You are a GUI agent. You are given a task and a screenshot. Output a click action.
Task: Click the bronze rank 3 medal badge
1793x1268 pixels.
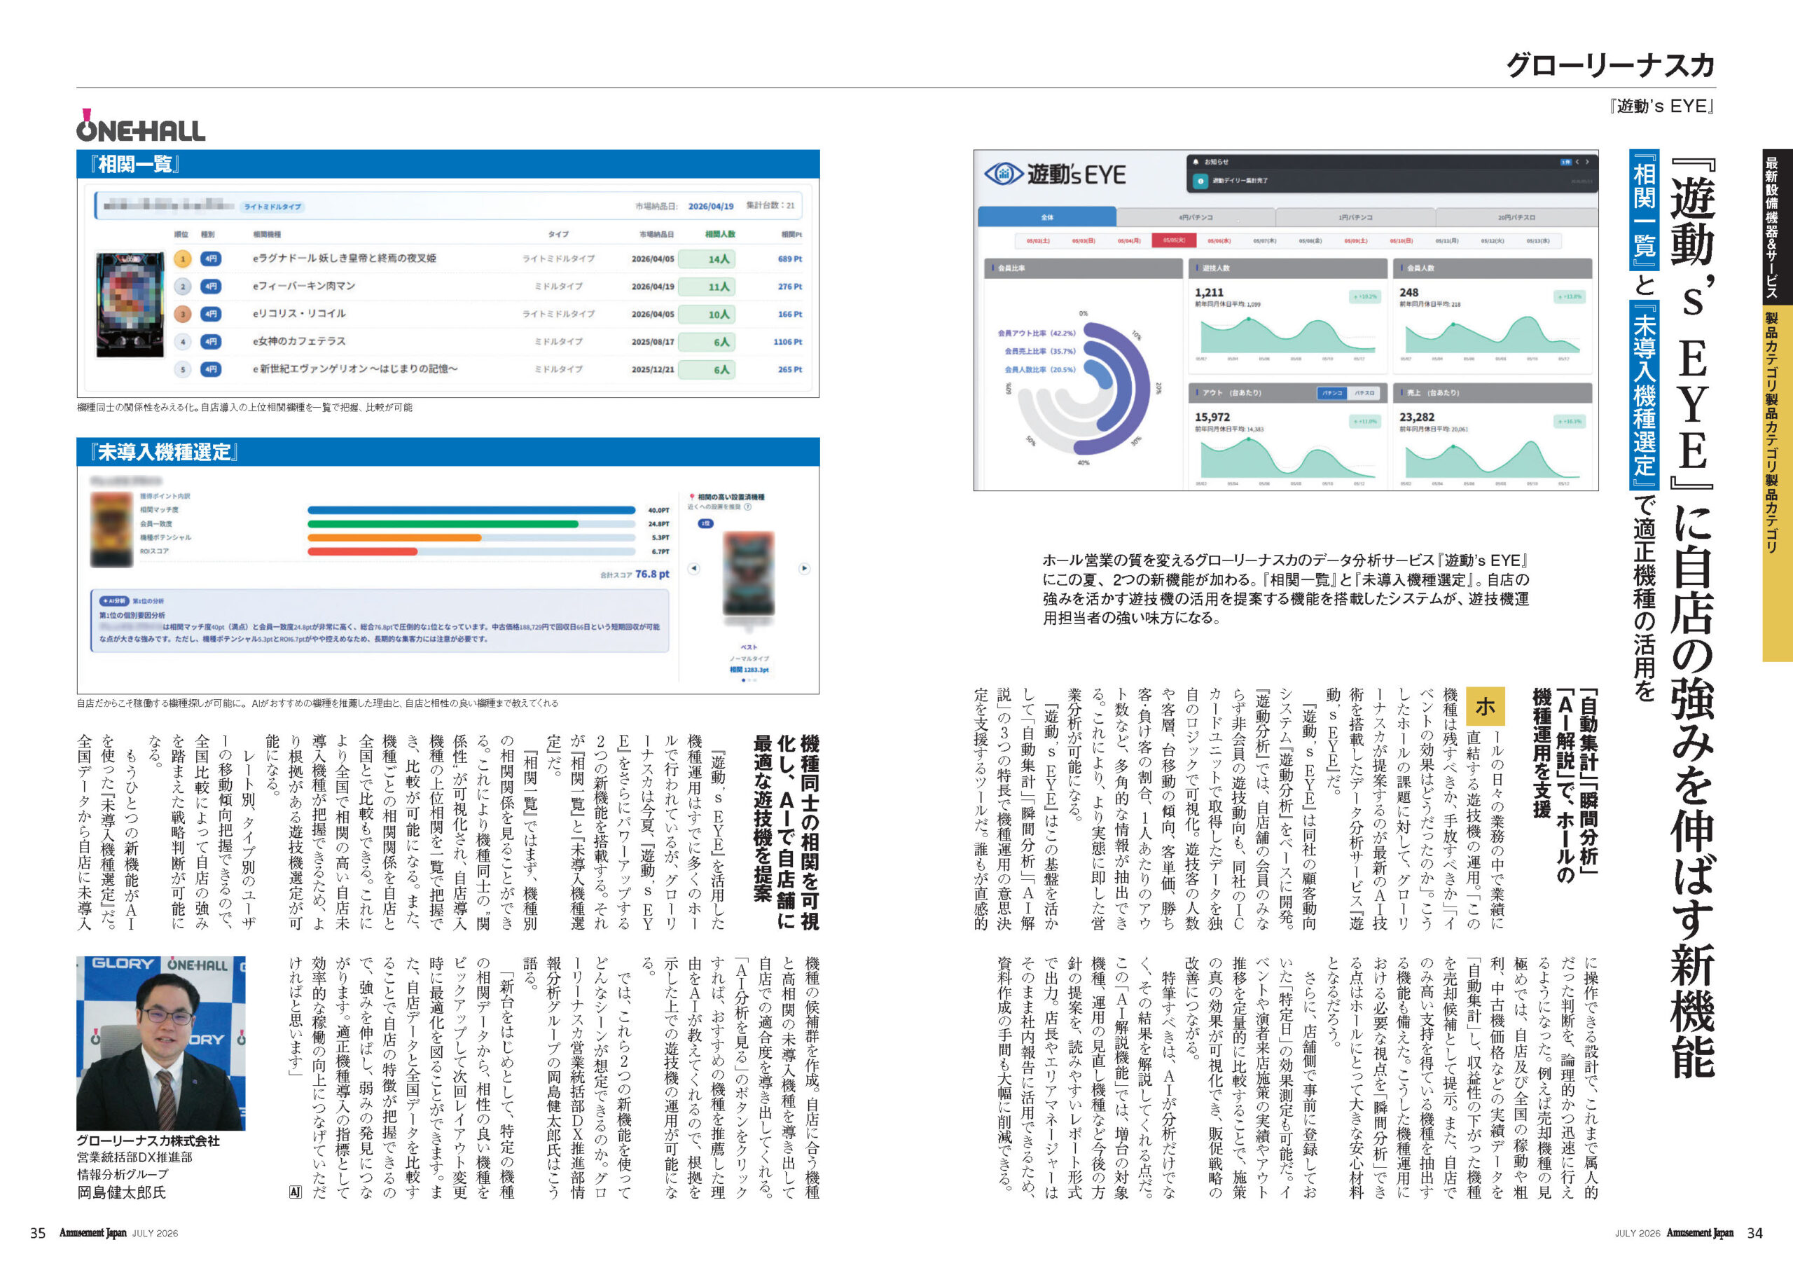pos(183,314)
